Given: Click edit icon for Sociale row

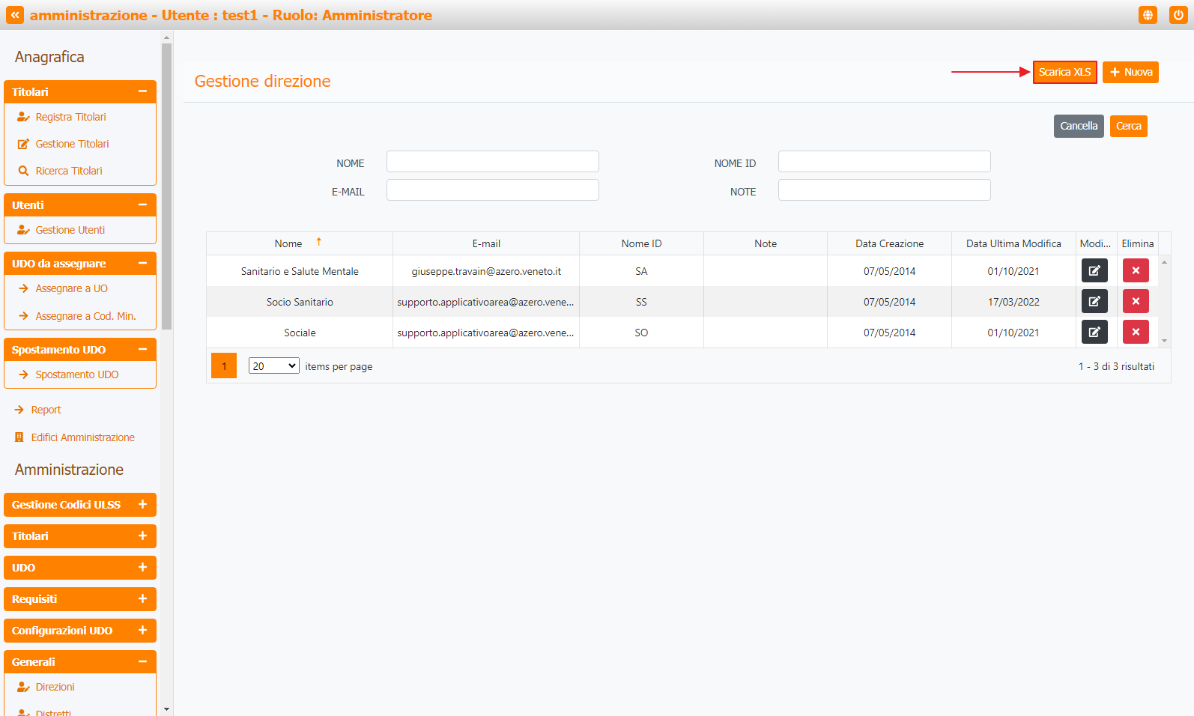Looking at the screenshot, I should [1094, 333].
